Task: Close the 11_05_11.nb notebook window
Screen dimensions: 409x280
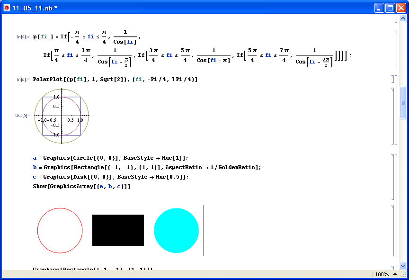Action: (401, 8)
